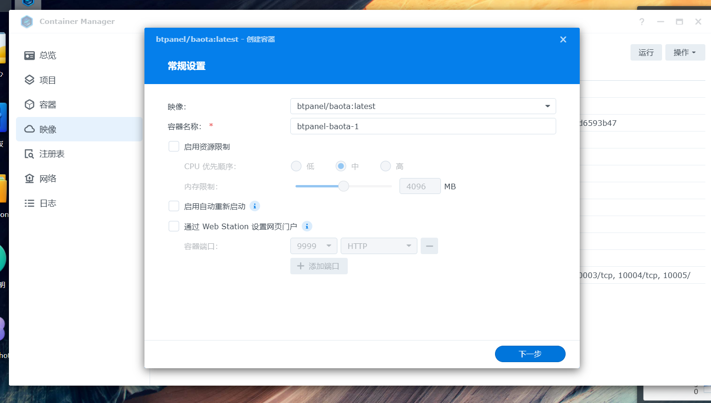This screenshot has height=403, width=711.
Task: Click the 映像 cloud icon in sidebar
Action: tap(30, 129)
